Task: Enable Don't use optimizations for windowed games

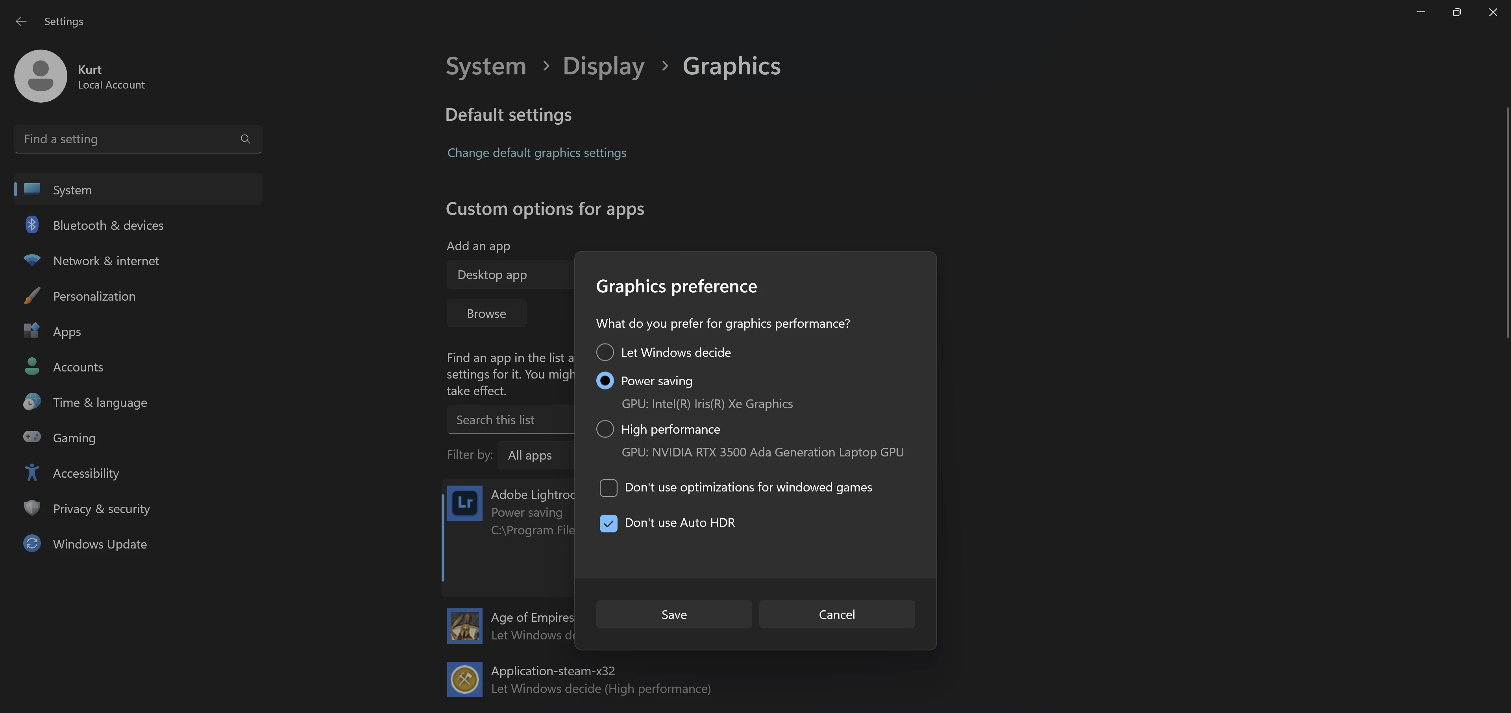Action: click(608, 488)
